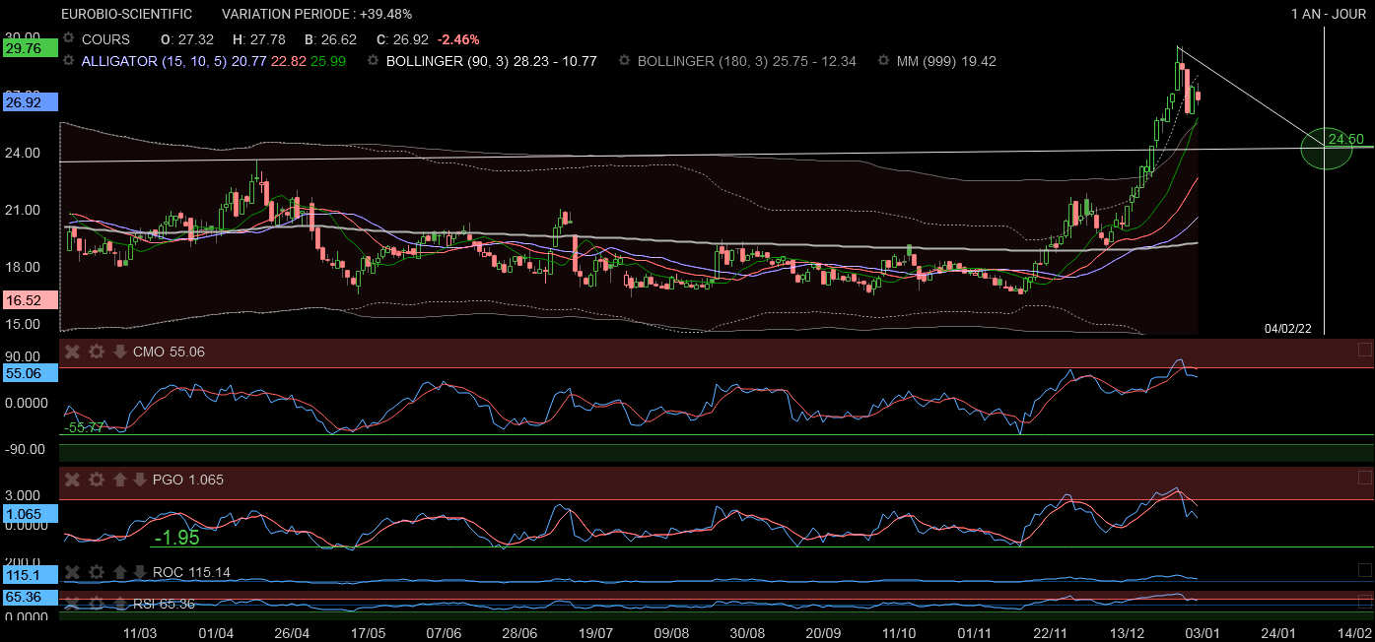This screenshot has height=642, width=1375.
Task: Click the 30/08 date on time axis
Action: (748, 633)
